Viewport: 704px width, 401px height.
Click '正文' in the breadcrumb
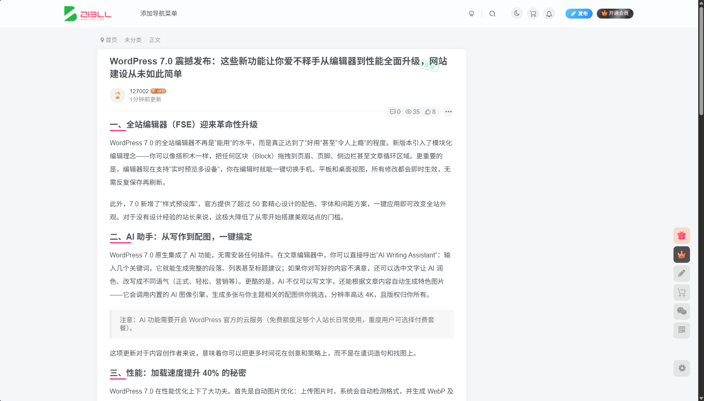coord(155,40)
